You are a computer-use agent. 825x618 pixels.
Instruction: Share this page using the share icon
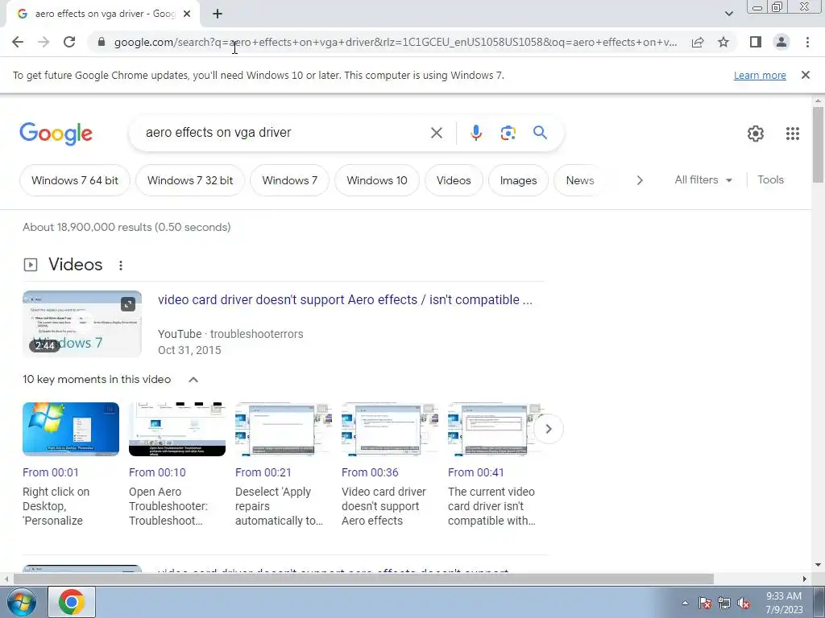click(x=698, y=42)
